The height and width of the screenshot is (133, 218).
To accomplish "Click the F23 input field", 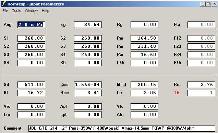I will pos(201,46).
